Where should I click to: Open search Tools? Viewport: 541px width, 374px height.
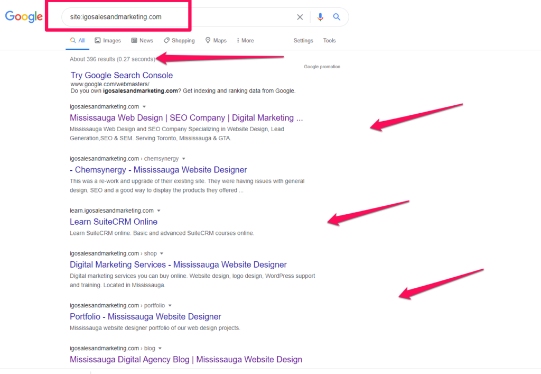(329, 40)
